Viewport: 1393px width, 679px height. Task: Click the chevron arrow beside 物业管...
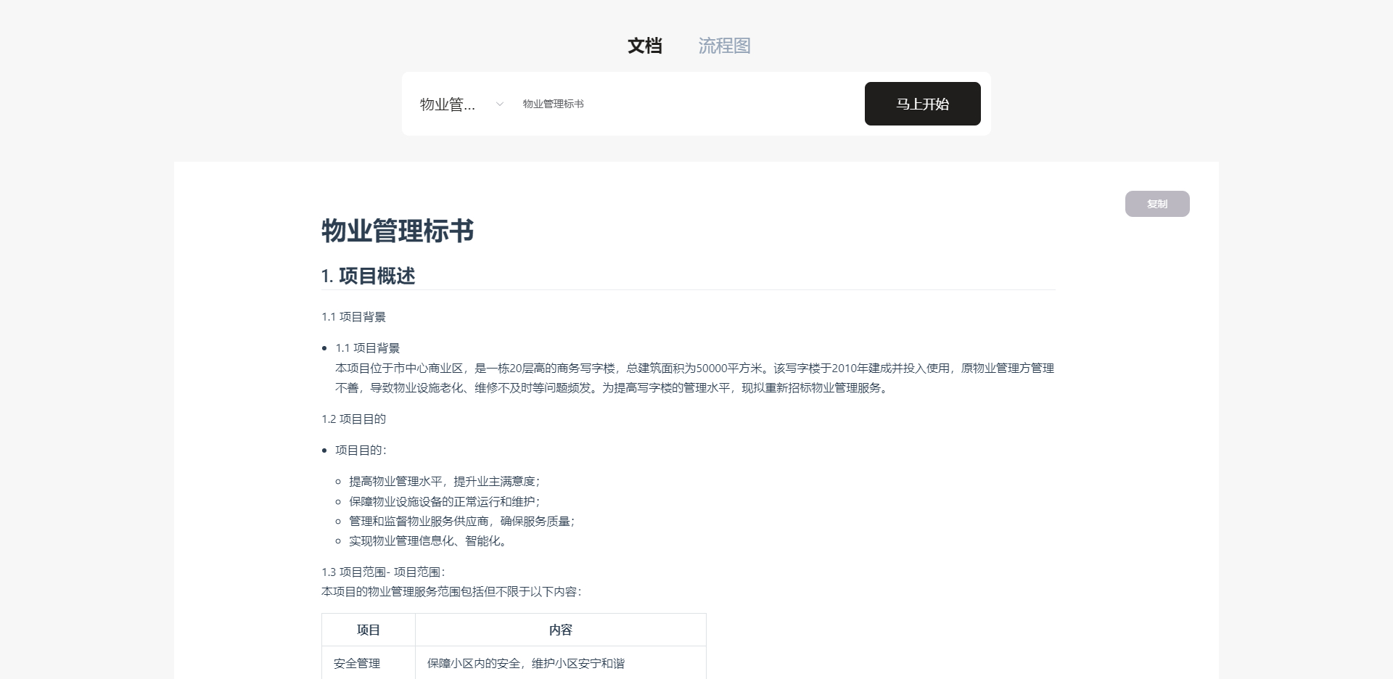(x=499, y=104)
